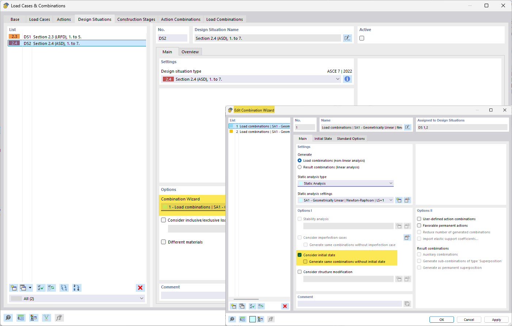Viewport: 512px width, 326px height.
Task: Edit the Design Situation Name with pencil icon
Action: (347, 38)
